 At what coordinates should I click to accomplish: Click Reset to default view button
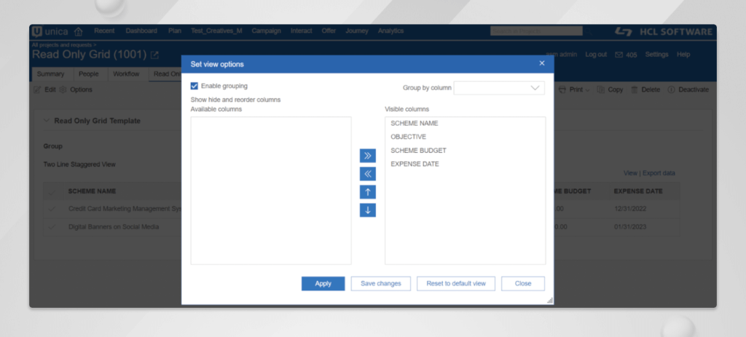(456, 284)
